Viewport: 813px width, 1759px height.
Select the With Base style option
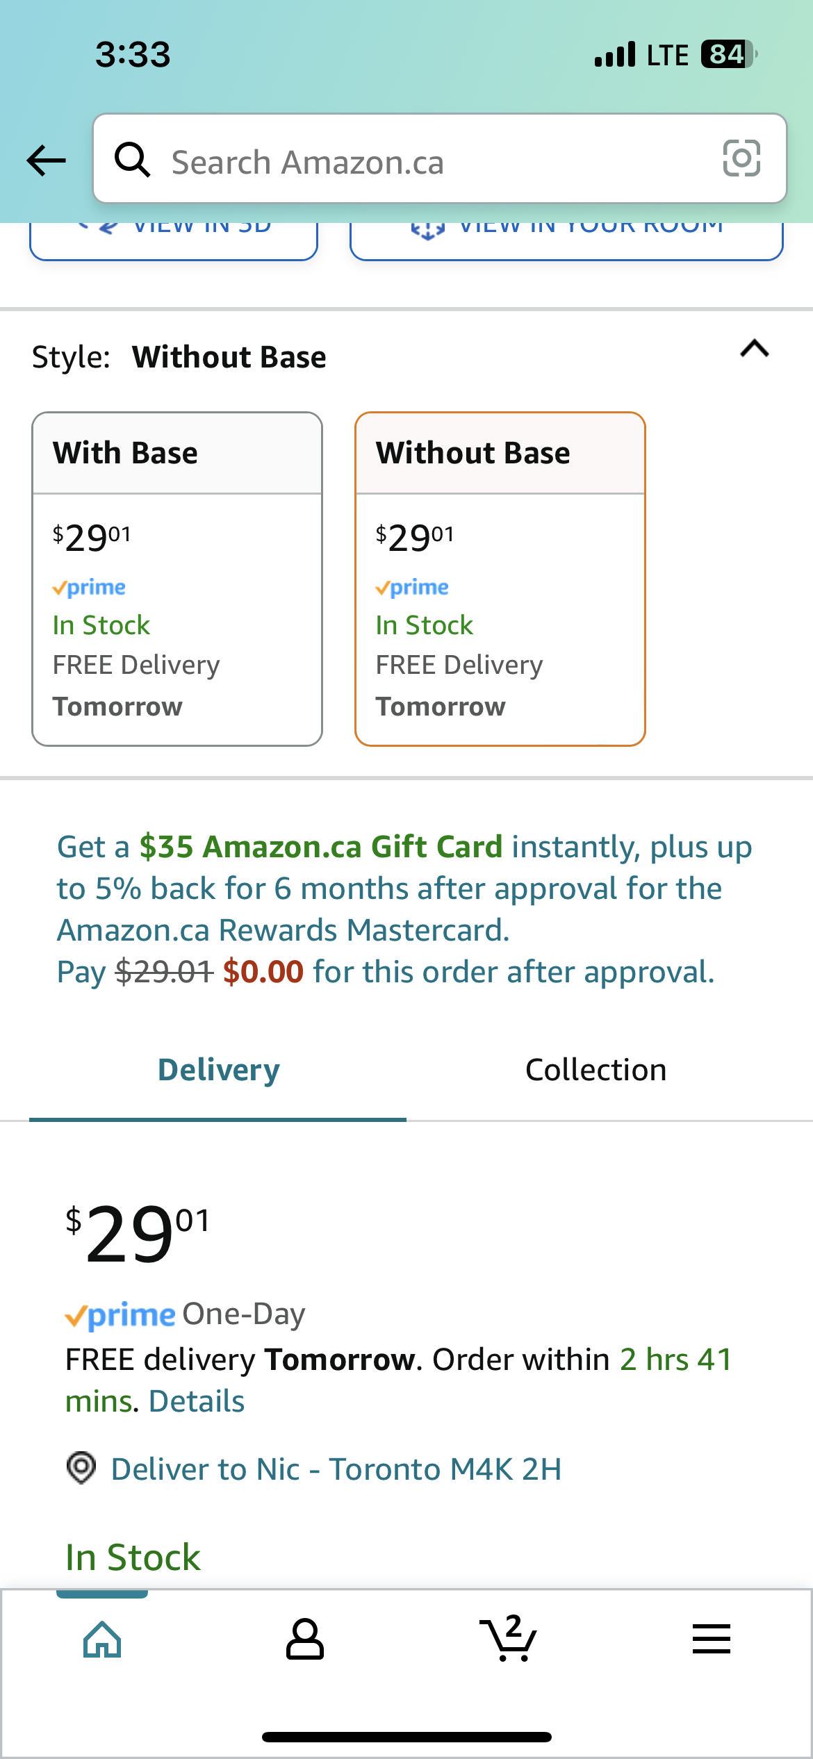point(176,577)
